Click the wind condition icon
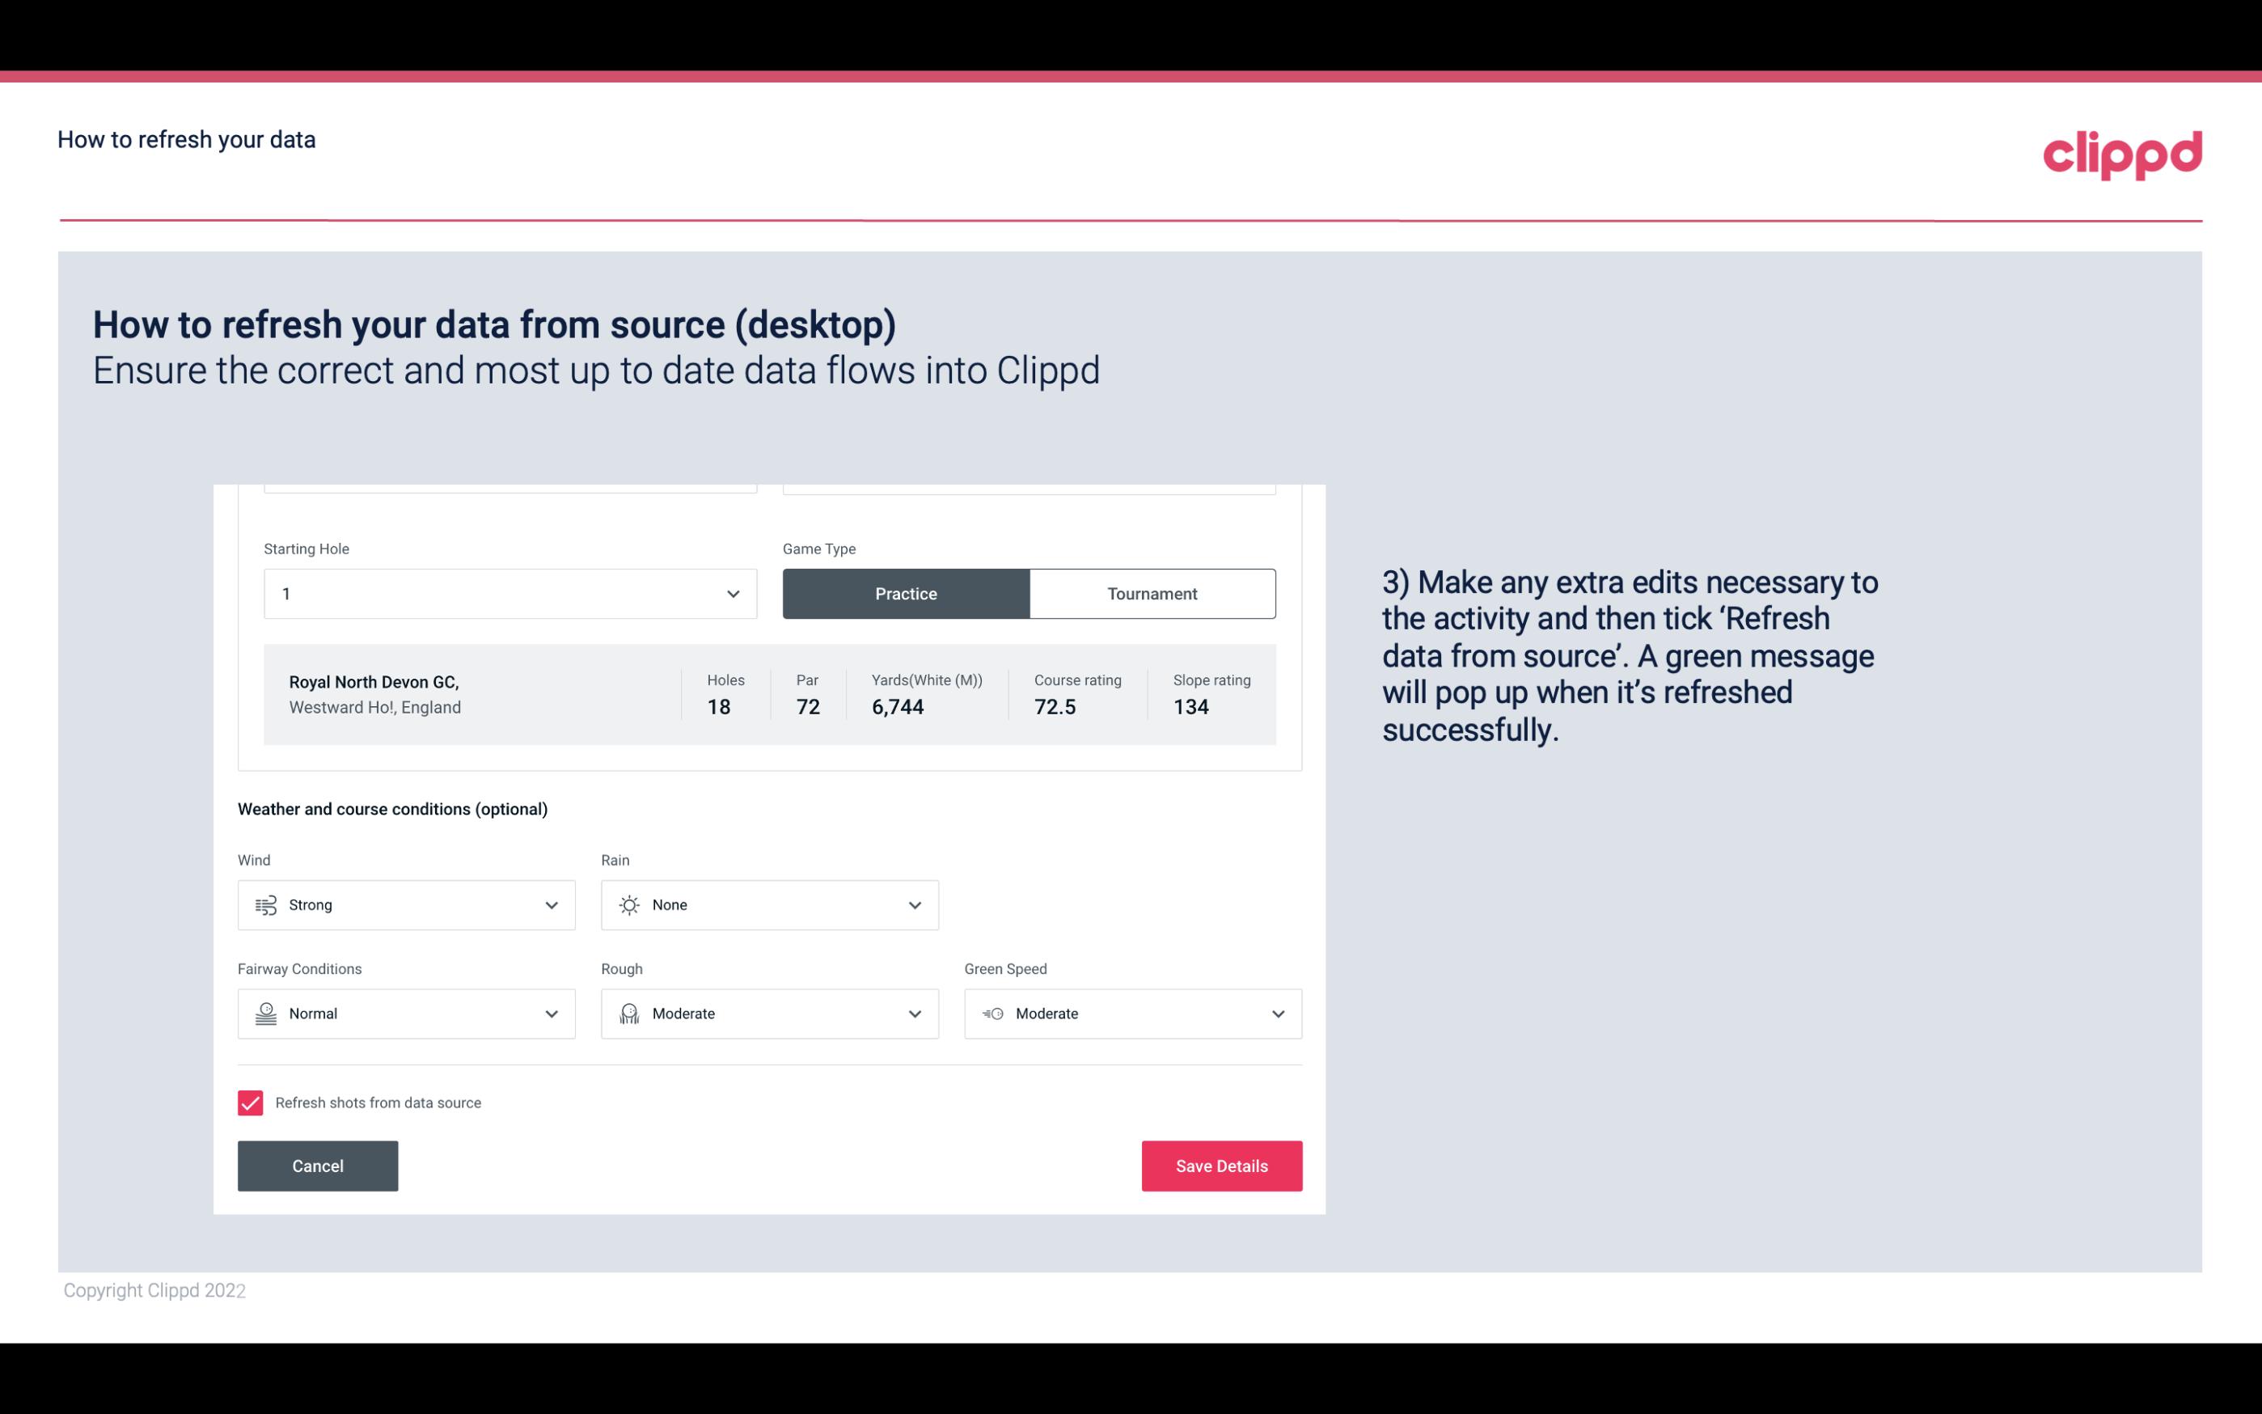2262x1414 pixels. [265, 904]
